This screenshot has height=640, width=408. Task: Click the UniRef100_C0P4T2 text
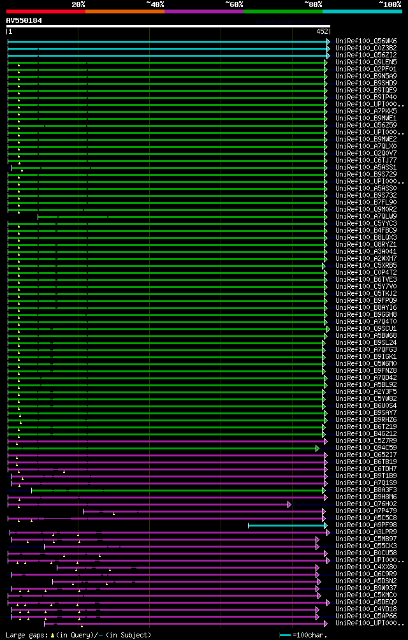coord(366,273)
